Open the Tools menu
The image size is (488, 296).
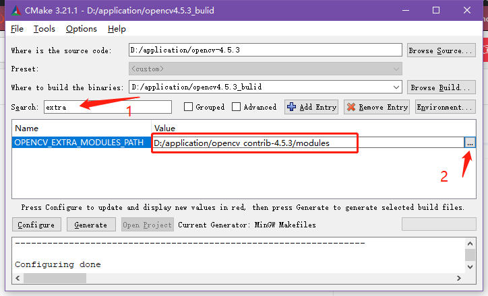(44, 29)
